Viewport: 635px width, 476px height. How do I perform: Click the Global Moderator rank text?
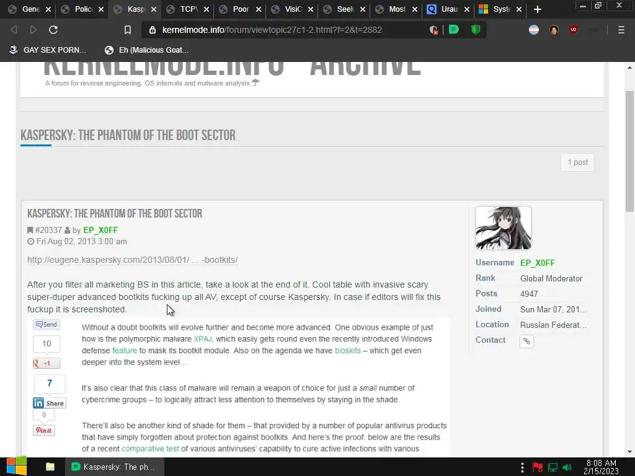click(551, 278)
